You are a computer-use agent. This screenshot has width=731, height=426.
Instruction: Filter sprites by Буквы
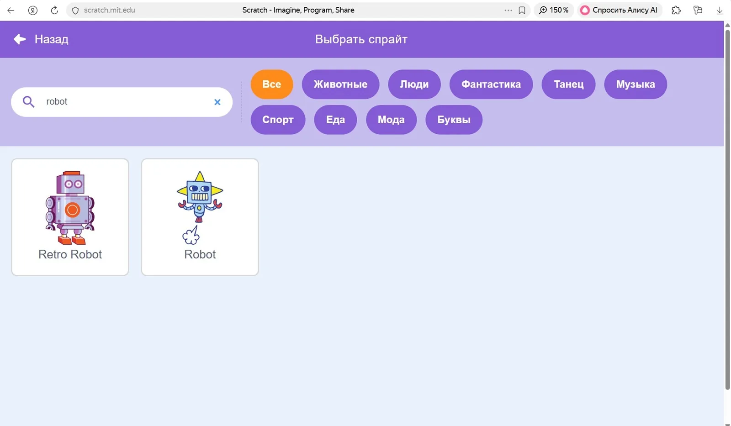(x=454, y=120)
